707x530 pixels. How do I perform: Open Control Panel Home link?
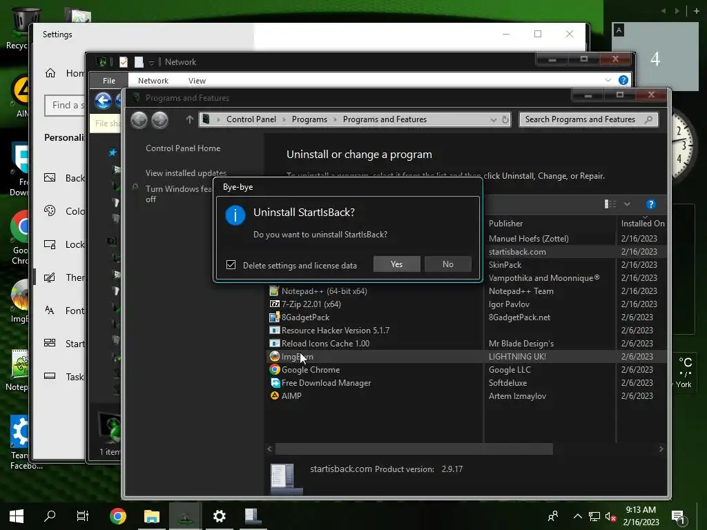click(x=183, y=148)
